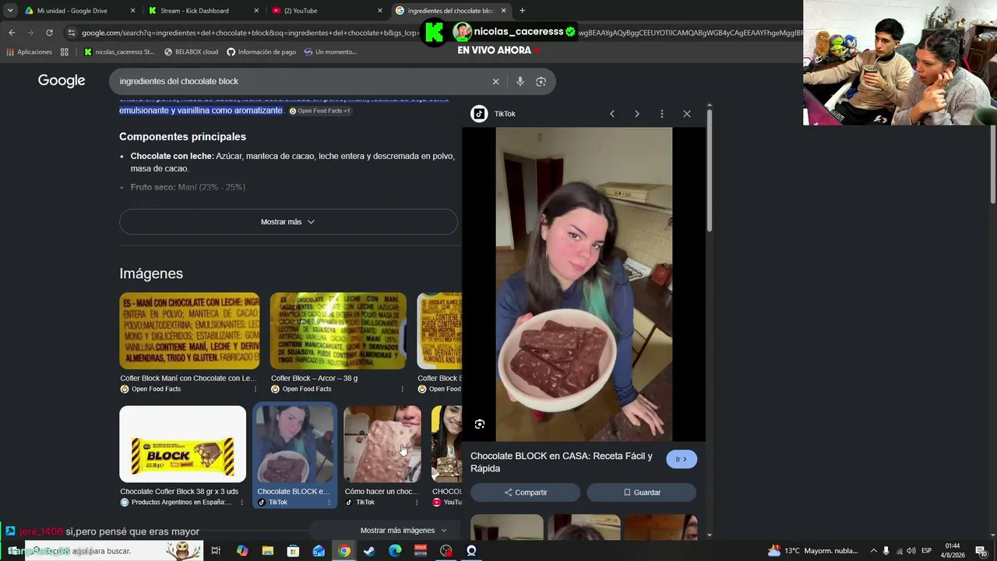Click the Imágenes section heading
This screenshot has width=997, height=561.
[151, 273]
